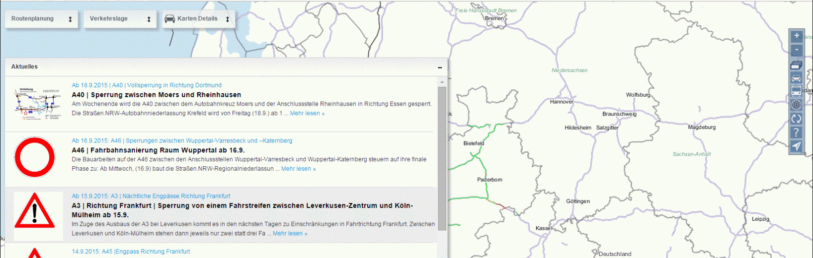Click headline 'A46 | Fahrbahnsanierung Raum Wuppertal ab 16.9.'
The width and height of the screenshot is (813, 258).
(x=158, y=150)
